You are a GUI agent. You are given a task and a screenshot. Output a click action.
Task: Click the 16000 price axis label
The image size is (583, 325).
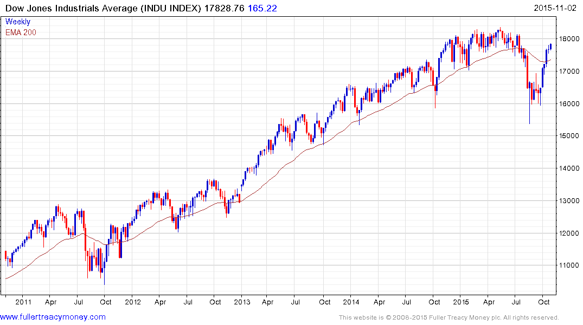pyautogui.click(x=569, y=103)
